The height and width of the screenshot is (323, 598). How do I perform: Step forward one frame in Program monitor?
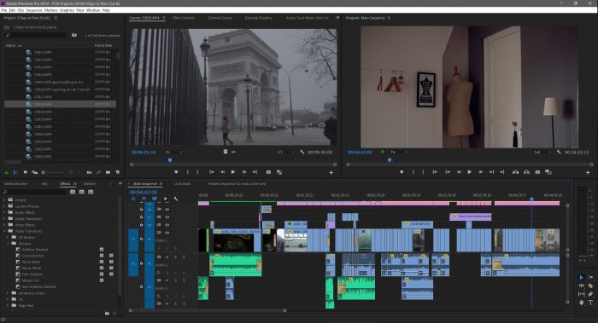point(480,172)
